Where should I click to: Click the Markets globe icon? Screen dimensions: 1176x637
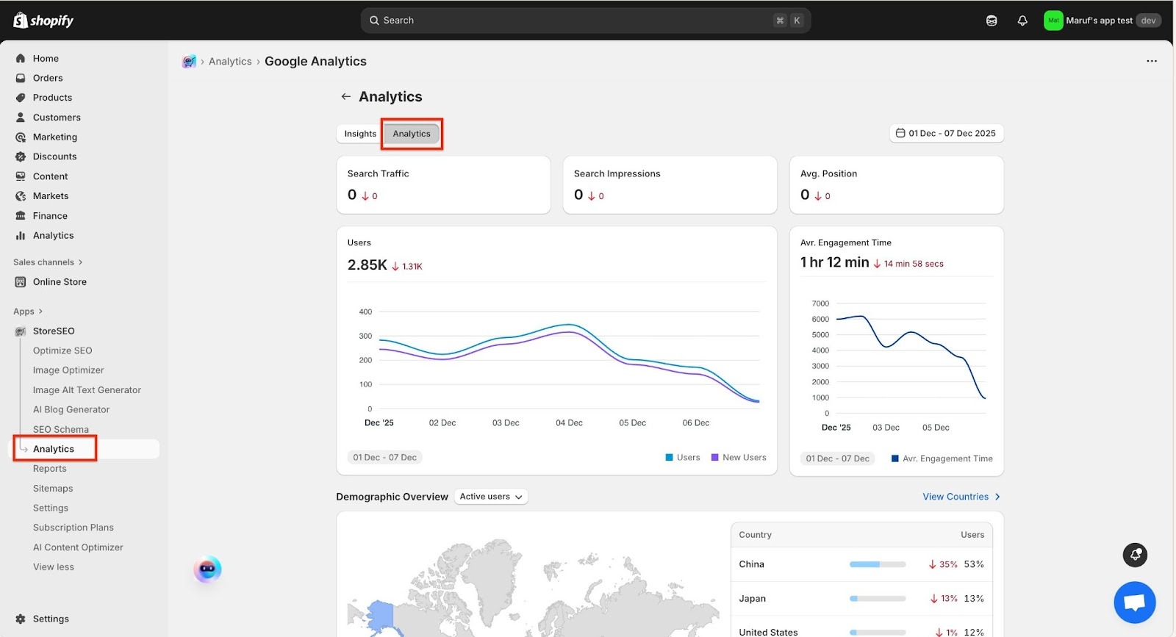pyautogui.click(x=21, y=196)
